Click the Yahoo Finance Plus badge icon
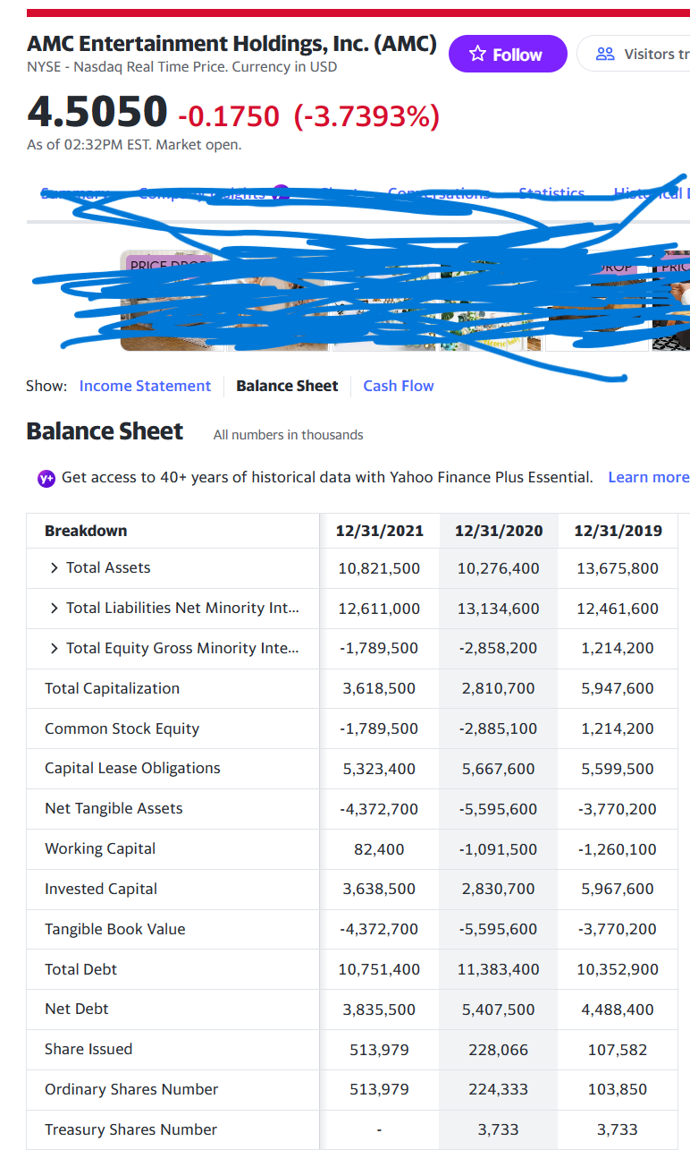This screenshot has width=690, height=1167. point(46,478)
